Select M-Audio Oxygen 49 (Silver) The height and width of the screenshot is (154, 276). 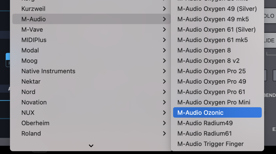tap(217, 9)
